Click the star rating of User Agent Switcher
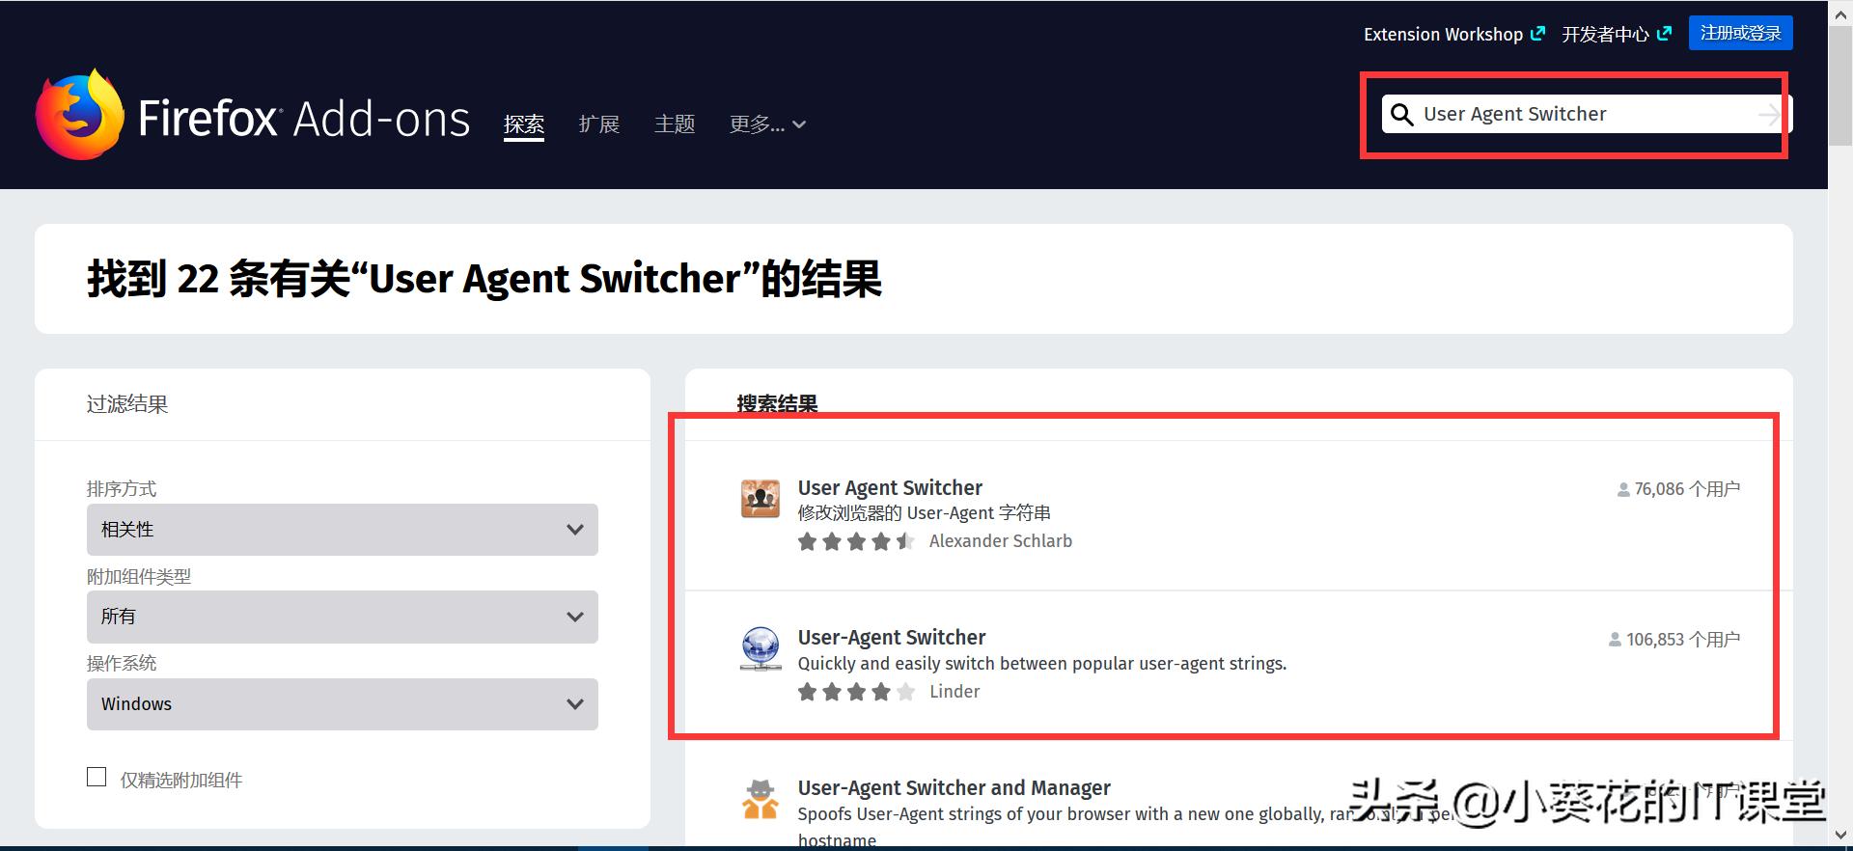 click(856, 541)
